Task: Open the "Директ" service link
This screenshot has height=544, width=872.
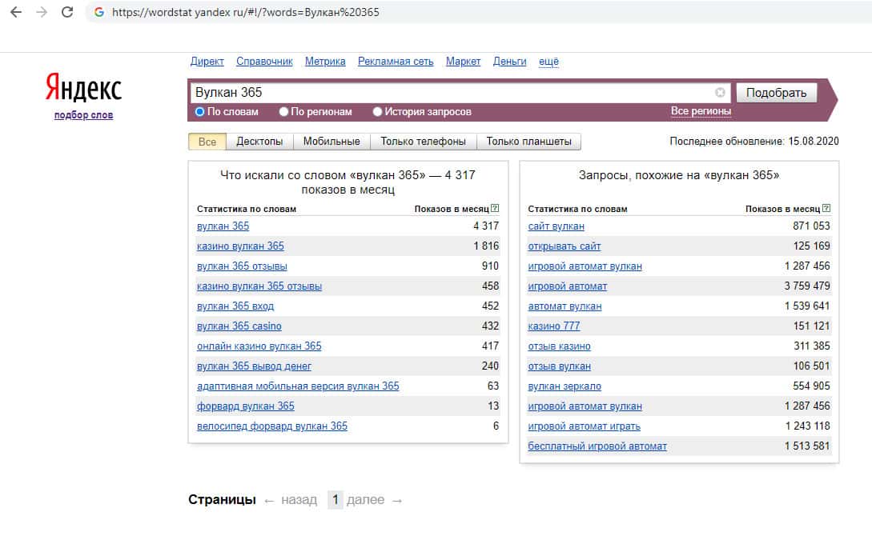Action: coord(207,62)
